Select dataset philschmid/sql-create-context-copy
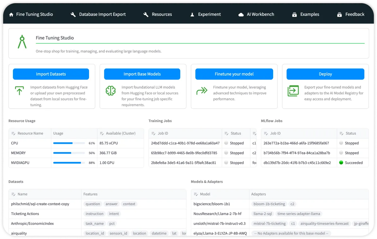Screen dimensions: 377x239 point(40,204)
